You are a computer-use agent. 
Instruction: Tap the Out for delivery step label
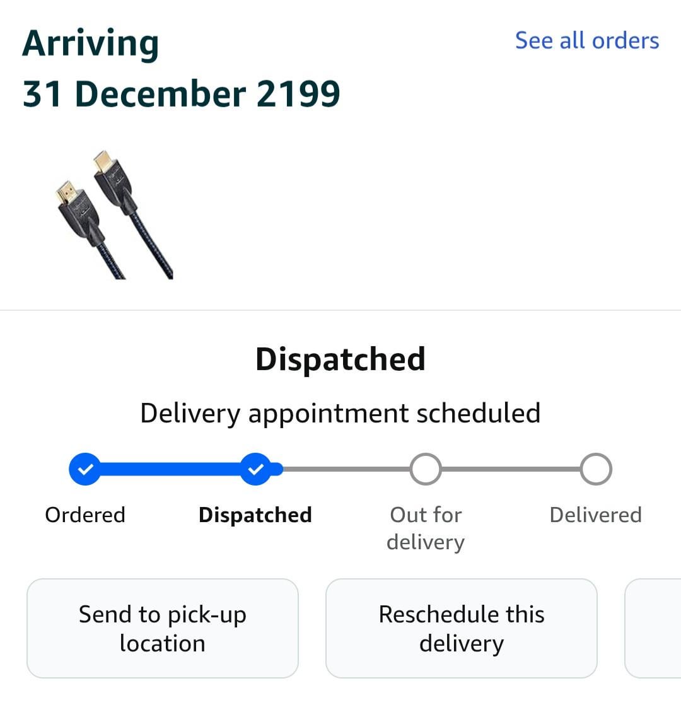click(426, 528)
